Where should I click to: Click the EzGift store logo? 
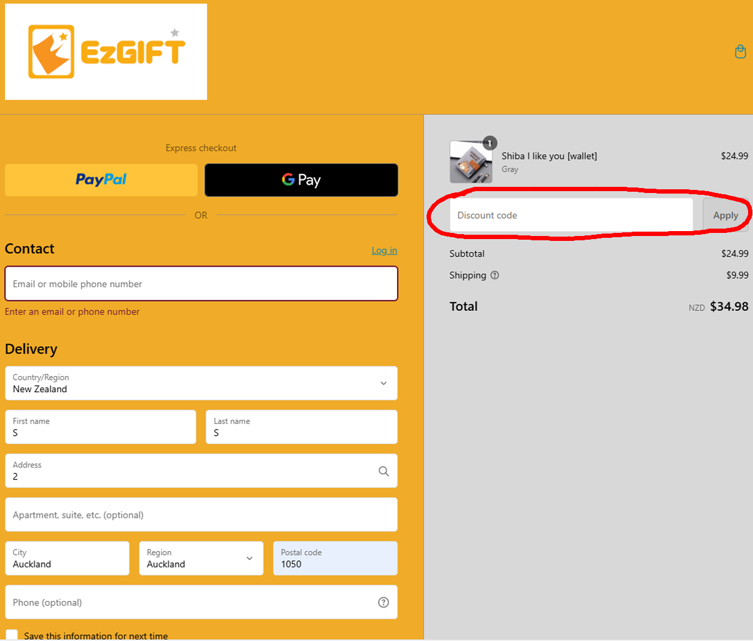tap(106, 52)
